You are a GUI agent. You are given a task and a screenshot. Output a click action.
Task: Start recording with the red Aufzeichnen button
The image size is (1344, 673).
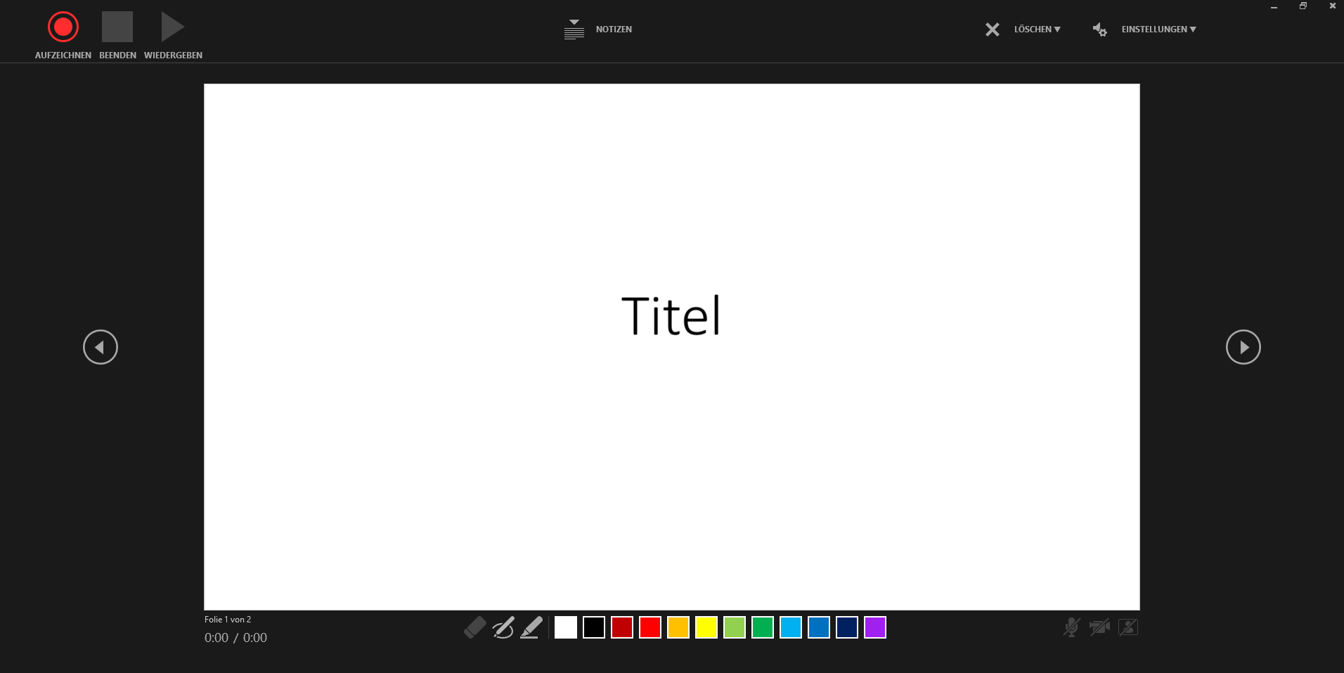[x=63, y=27]
